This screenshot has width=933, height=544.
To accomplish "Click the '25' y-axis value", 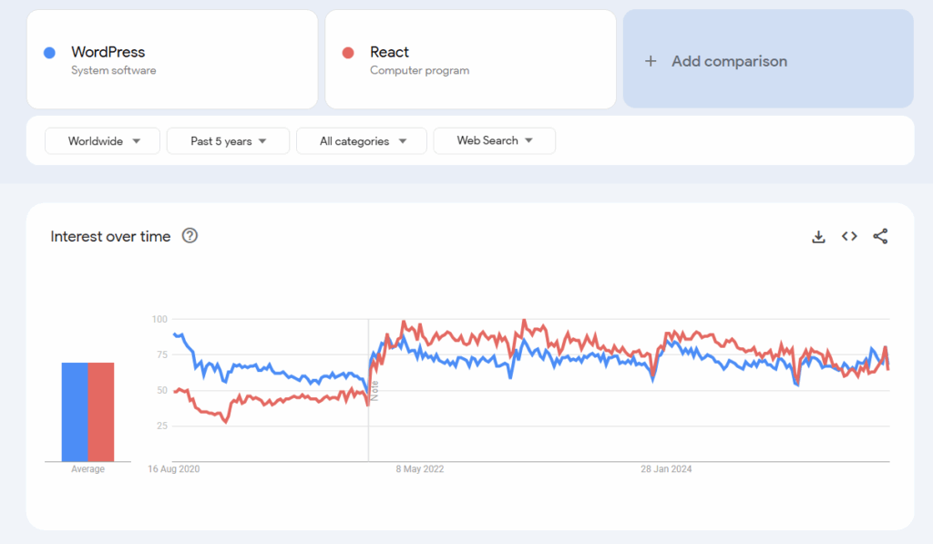I will [162, 426].
